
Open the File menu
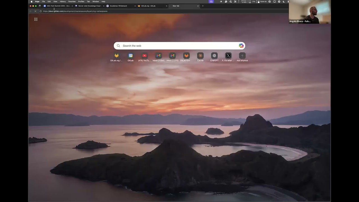click(43, 1)
